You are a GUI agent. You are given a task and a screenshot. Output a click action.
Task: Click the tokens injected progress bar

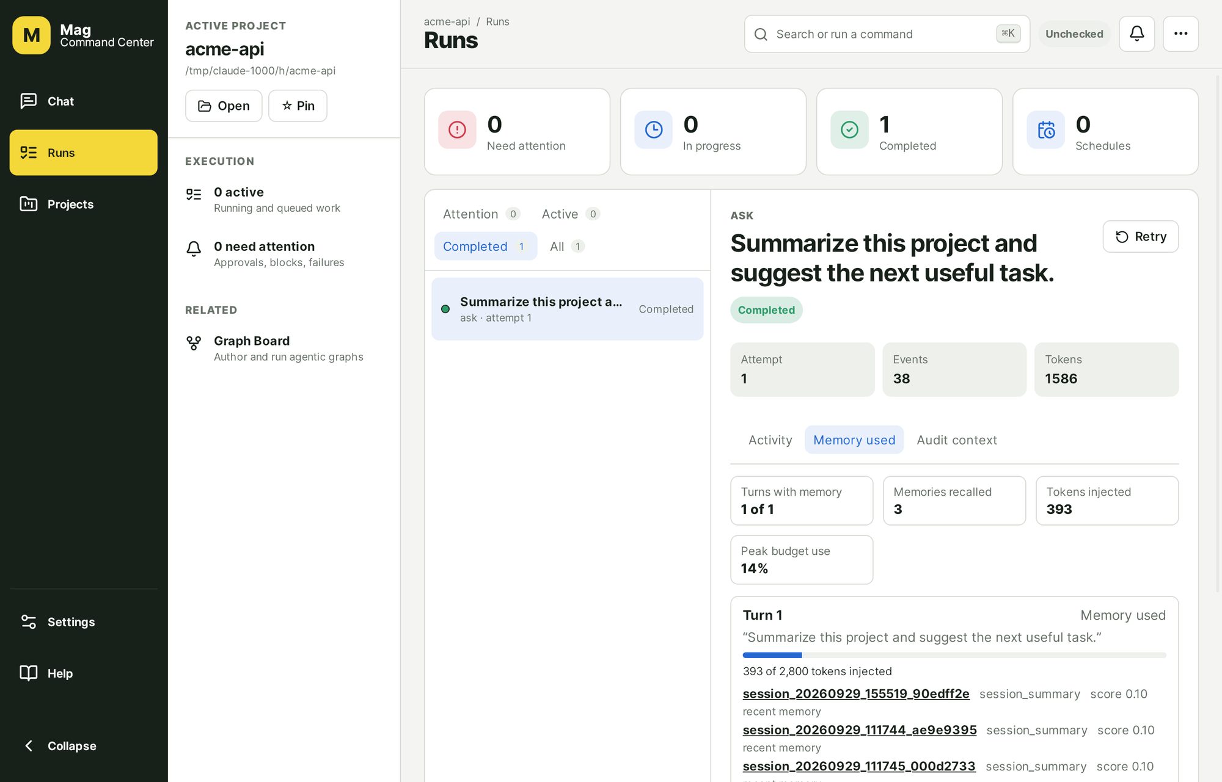954,655
